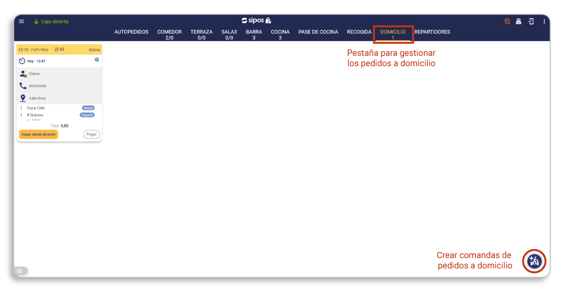Go to the BARRA tab
The width and height of the screenshot is (564, 292).
tap(254, 34)
